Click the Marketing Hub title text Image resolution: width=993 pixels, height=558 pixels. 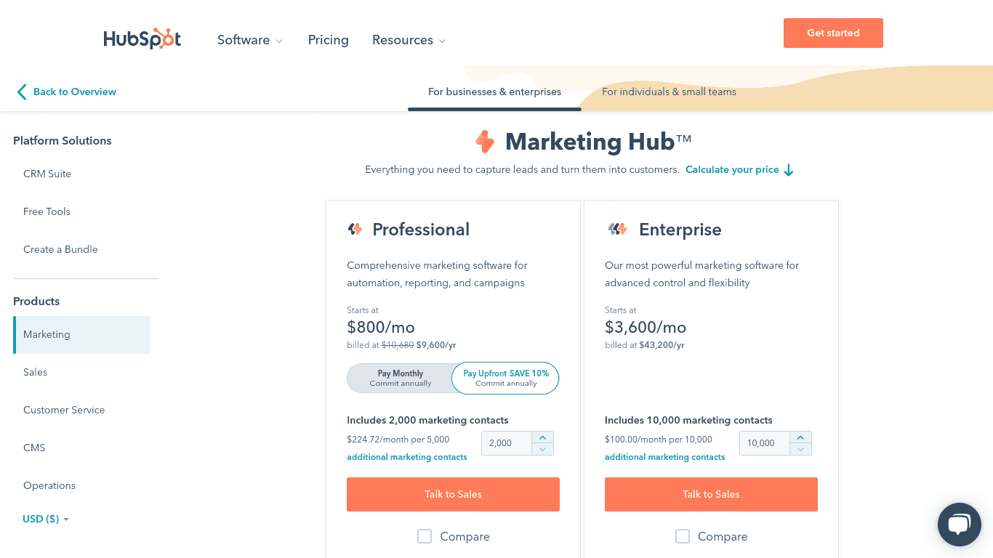pyautogui.click(x=598, y=142)
